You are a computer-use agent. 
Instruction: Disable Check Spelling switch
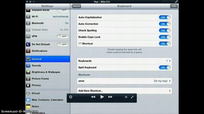point(165,30)
